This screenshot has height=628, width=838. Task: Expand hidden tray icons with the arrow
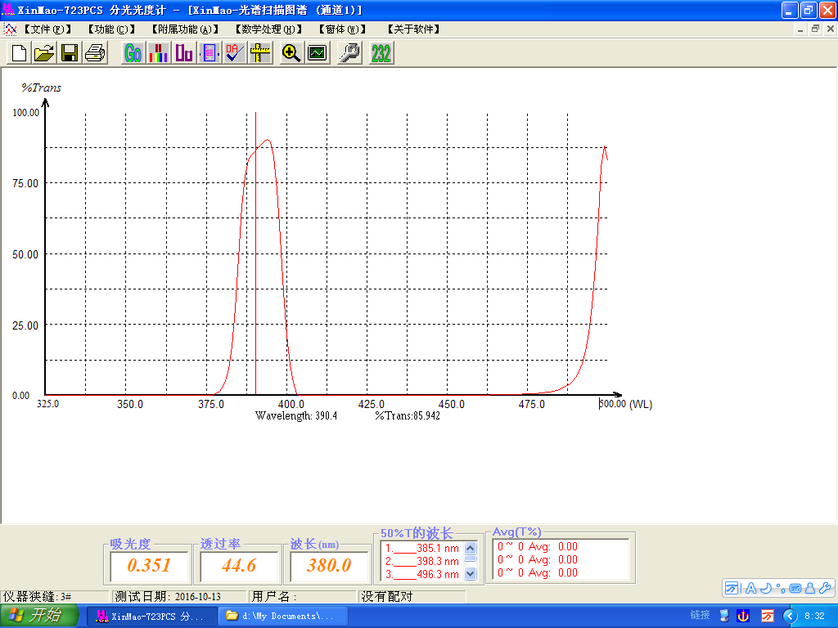click(x=790, y=616)
